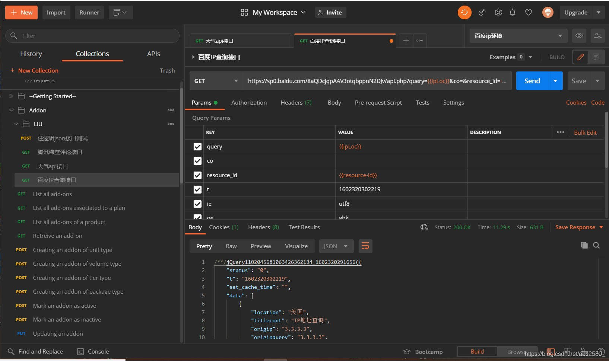Open the new window layout icon
The height and width of the screenshot is (361, 609).
point(120,12)
